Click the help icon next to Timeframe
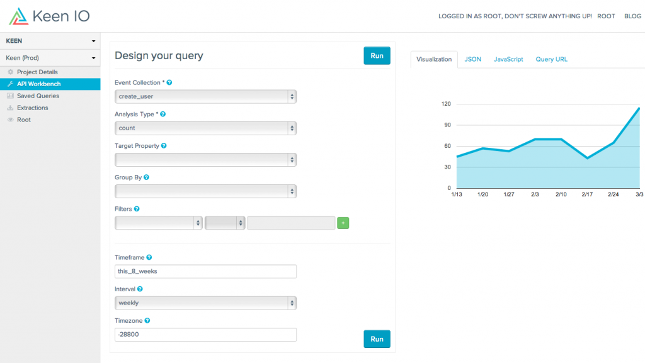 pyautogui.click(x=149, y=257)
